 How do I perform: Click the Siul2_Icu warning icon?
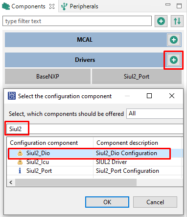point(20,162)
